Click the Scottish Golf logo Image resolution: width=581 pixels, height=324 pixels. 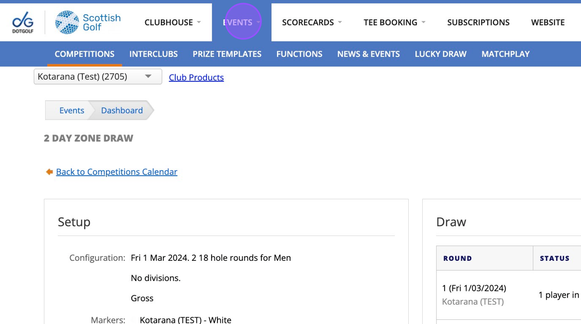pyautogui.click(x=88, y=22)
